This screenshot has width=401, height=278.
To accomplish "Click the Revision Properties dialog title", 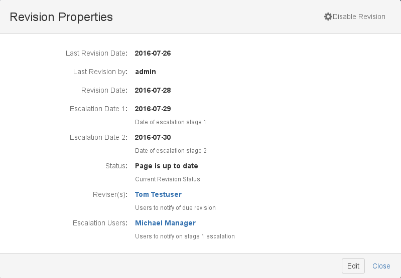I will [61, 17].
